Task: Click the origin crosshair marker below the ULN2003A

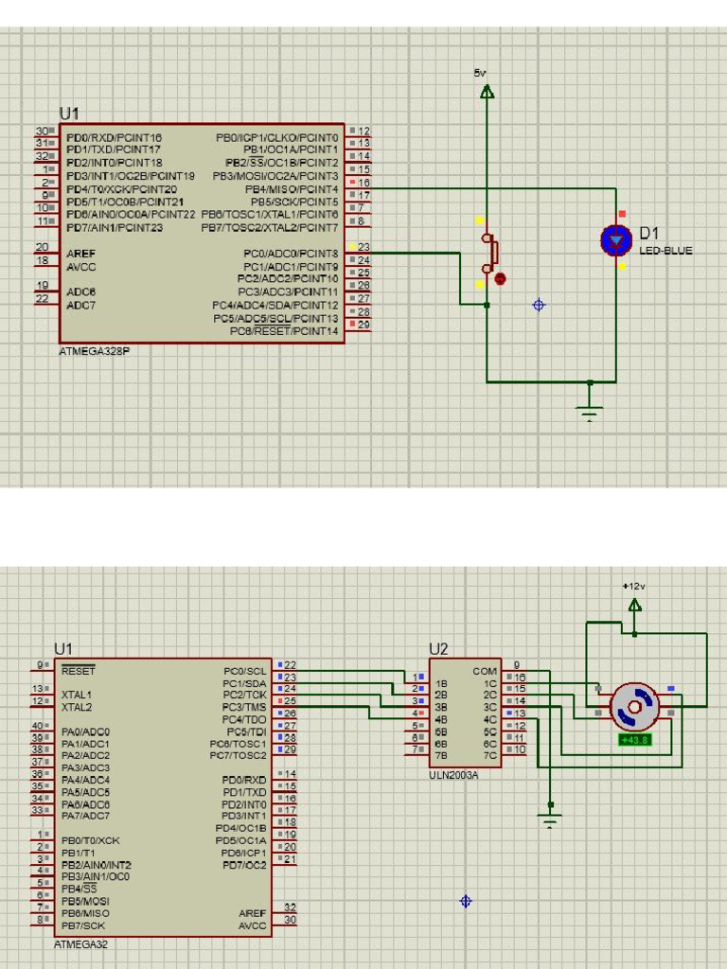Action: point(466,901)
